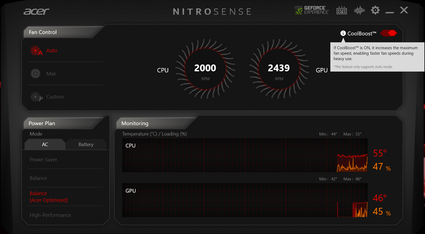425x234 pixels.
Task: Open the settings gear icon
Action: tap(375, 10)
